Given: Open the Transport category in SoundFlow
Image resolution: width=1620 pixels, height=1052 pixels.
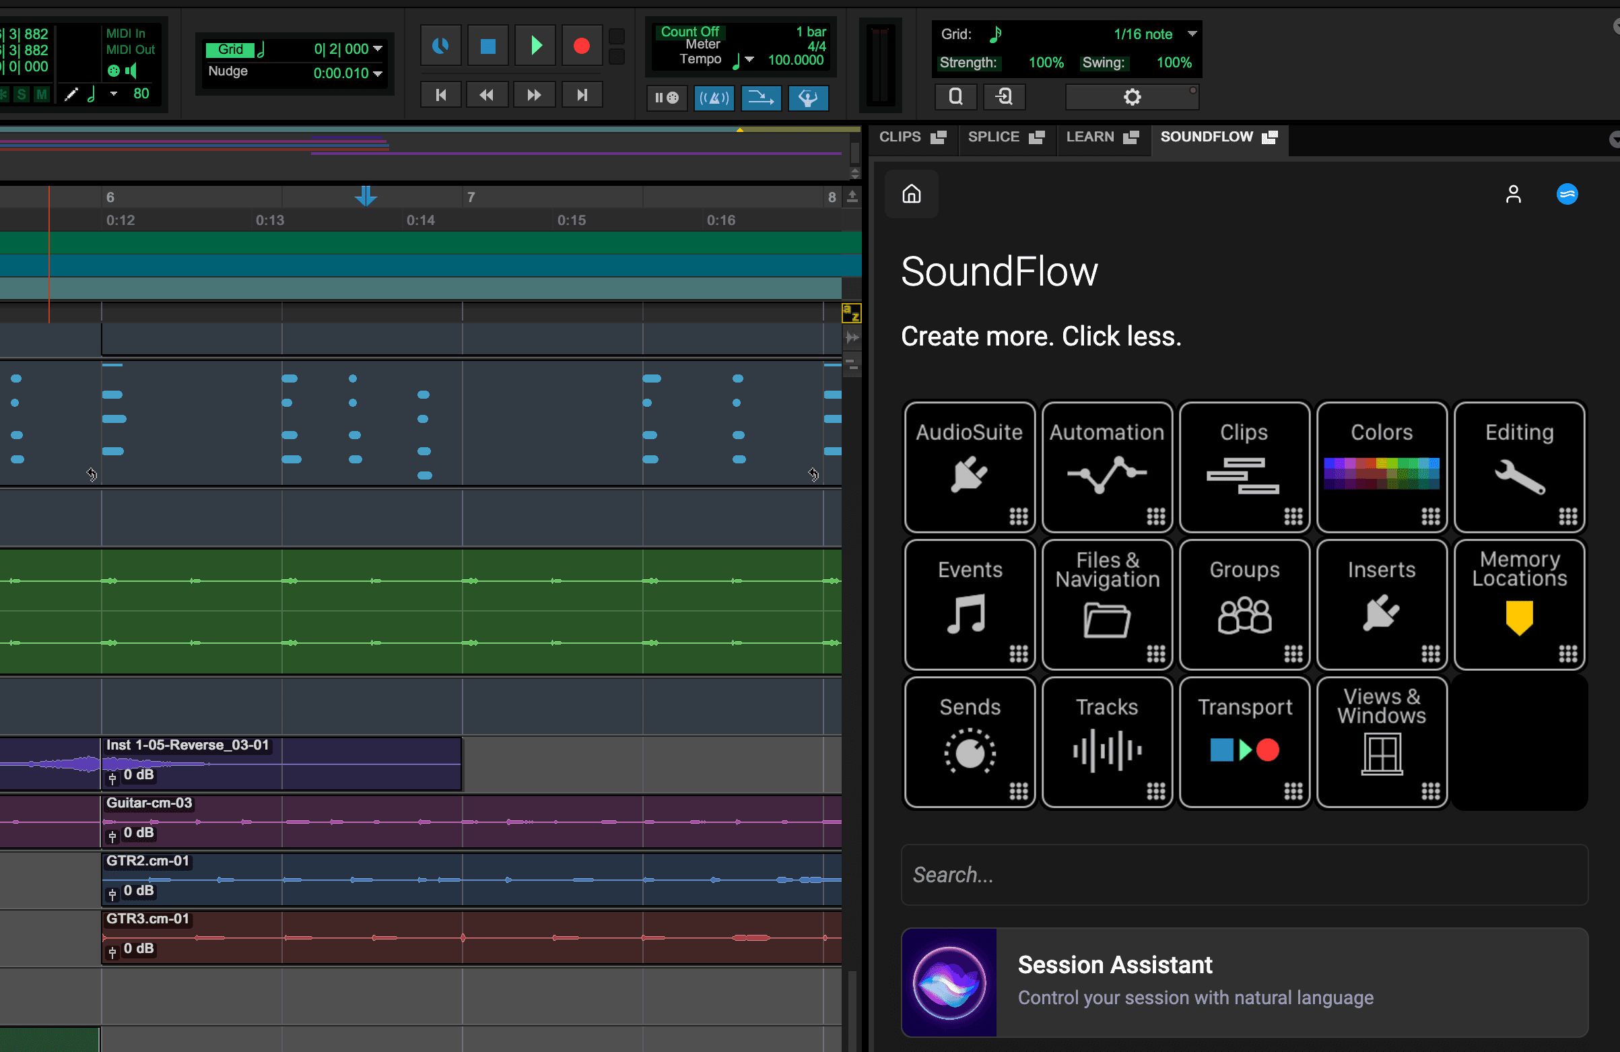Looking at the screenshot, I should coord(1244,742).
